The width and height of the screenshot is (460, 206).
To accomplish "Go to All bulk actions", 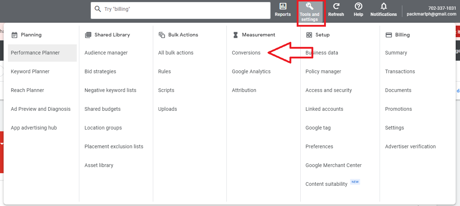I will [x=176, y=53].
